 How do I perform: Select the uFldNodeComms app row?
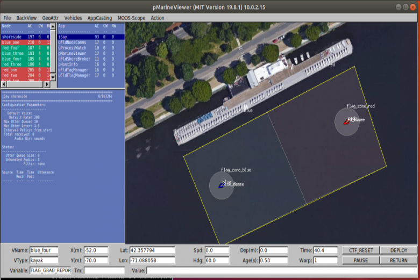(91, 42)
